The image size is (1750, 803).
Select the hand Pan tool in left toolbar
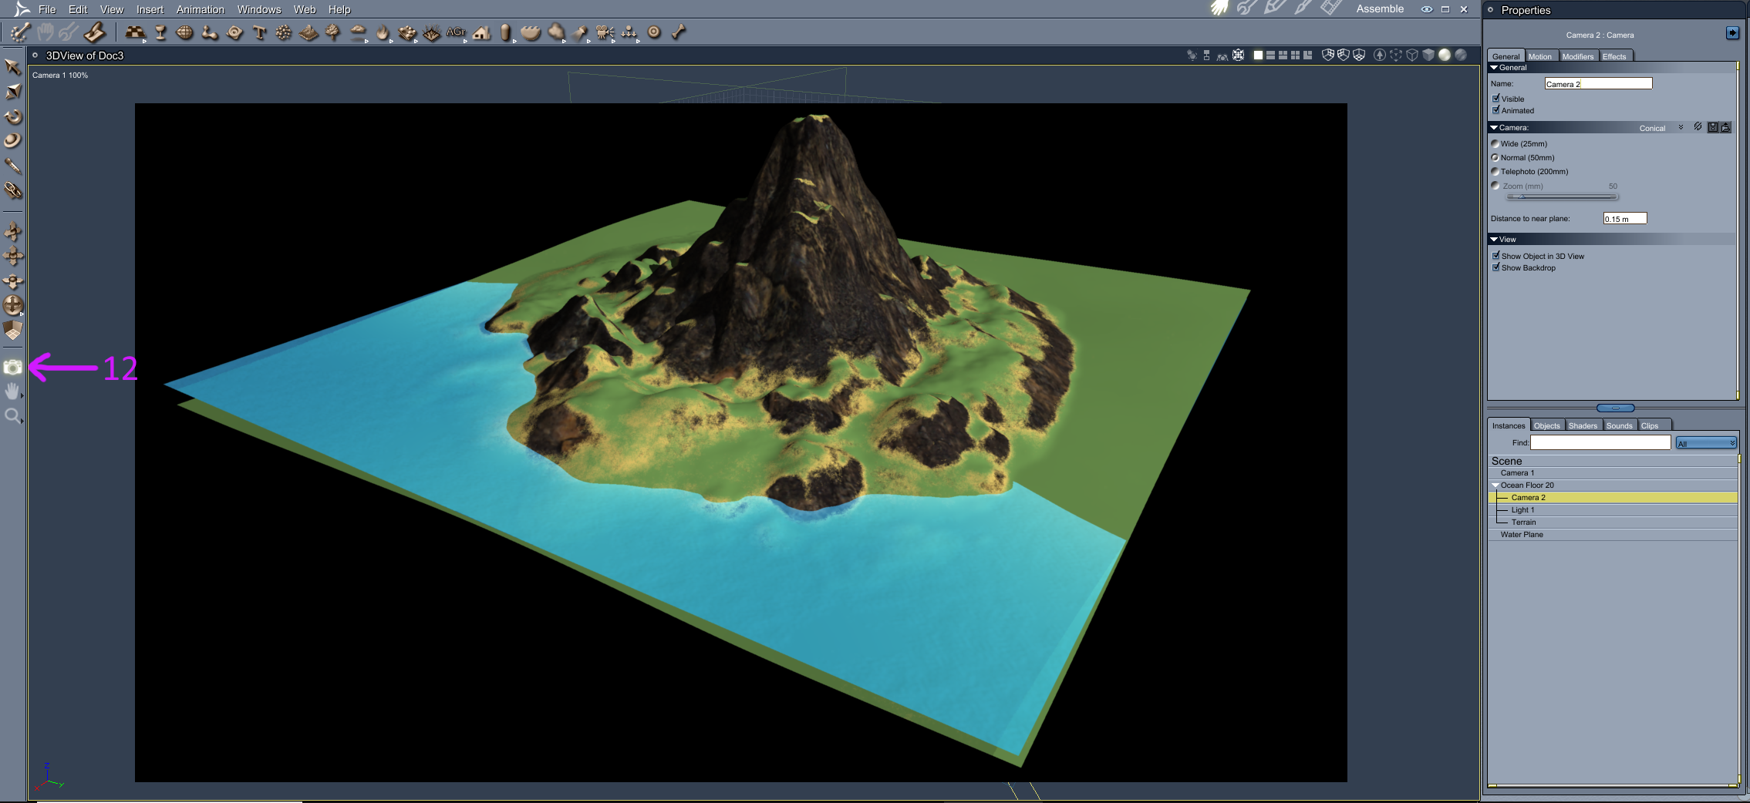click(12, 392)
